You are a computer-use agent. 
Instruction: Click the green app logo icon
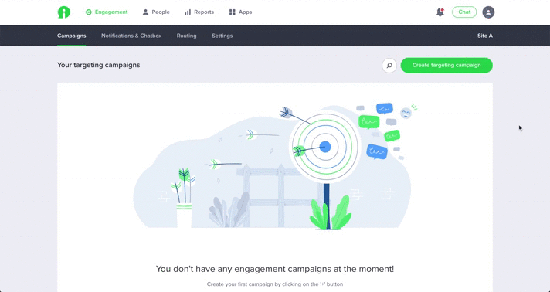pos(64,12)
